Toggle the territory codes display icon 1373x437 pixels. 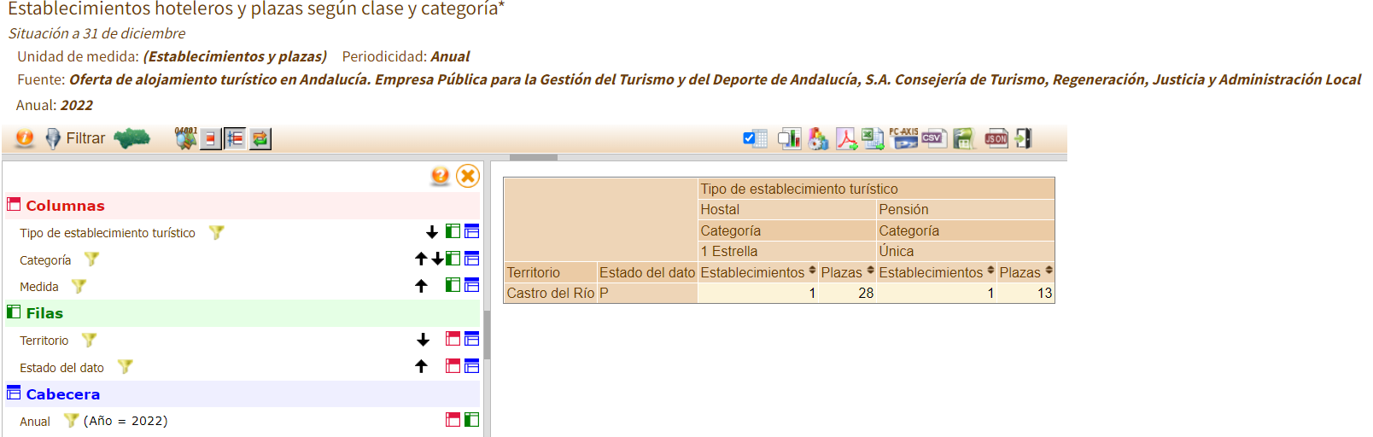[x=185, y=138]
